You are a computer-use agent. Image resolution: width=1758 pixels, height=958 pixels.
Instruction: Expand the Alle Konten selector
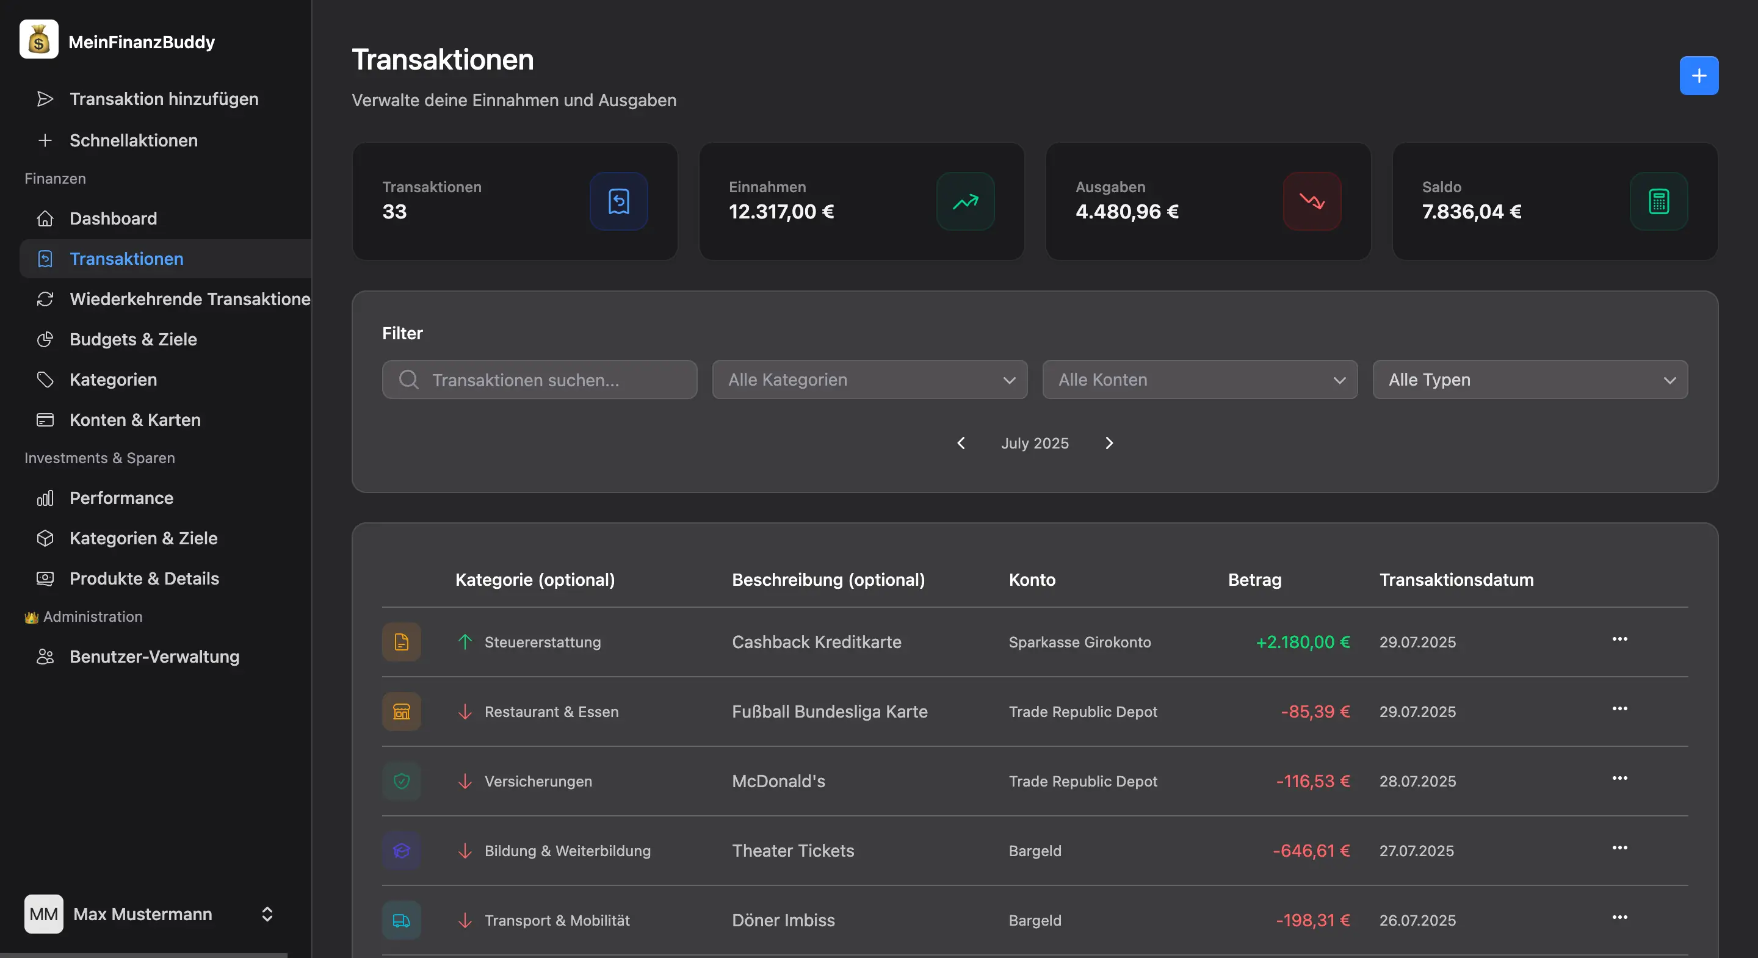[x=1199, y=380]
